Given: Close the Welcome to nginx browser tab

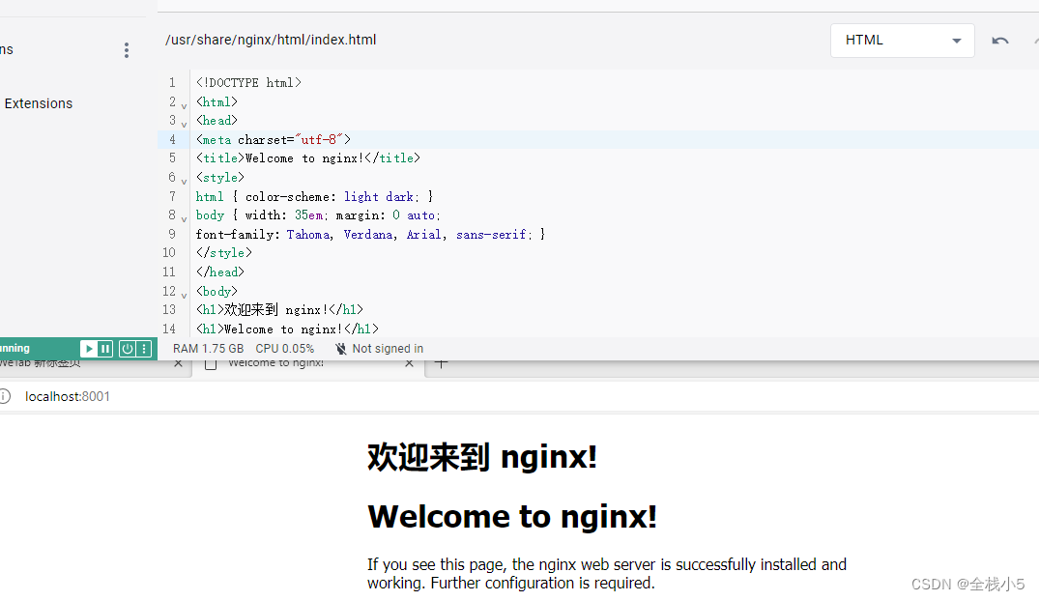Looking at the screenshot, I should click(409, 363).
